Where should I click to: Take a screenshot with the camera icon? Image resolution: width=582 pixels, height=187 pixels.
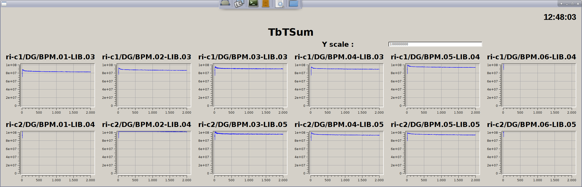click(239, 4)
